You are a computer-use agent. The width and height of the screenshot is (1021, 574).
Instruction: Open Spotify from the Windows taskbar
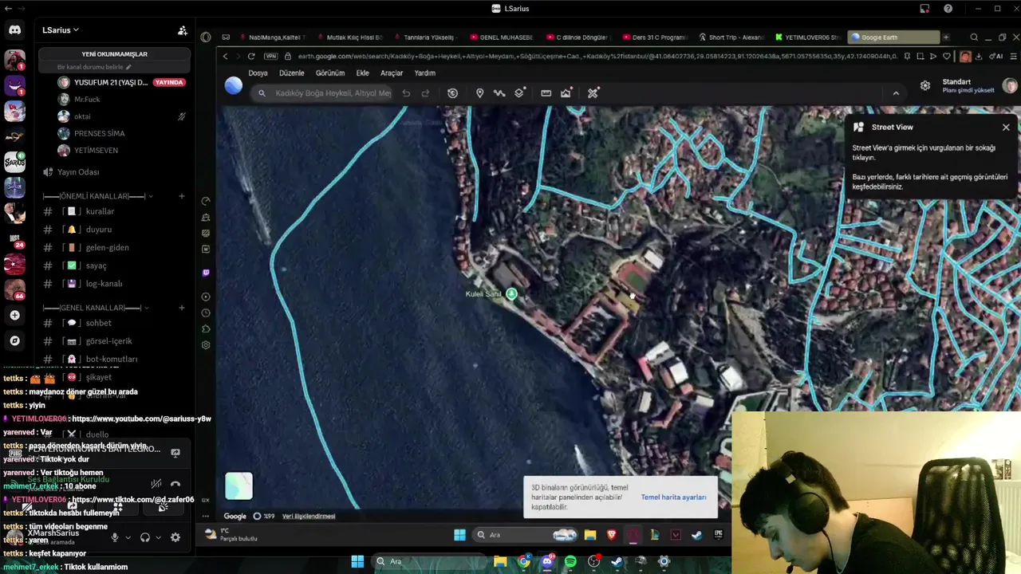(x=570, y=562)
